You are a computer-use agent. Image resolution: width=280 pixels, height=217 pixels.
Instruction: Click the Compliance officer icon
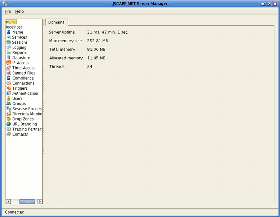coord(9,78)
